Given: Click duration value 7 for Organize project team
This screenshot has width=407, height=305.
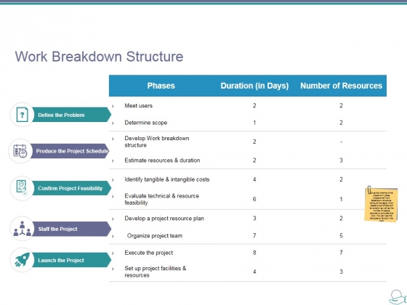Looking at the screenshot, I should coord(254,235).
